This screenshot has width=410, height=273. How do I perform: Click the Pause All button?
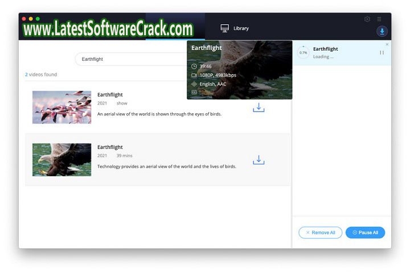click(365, 233)
